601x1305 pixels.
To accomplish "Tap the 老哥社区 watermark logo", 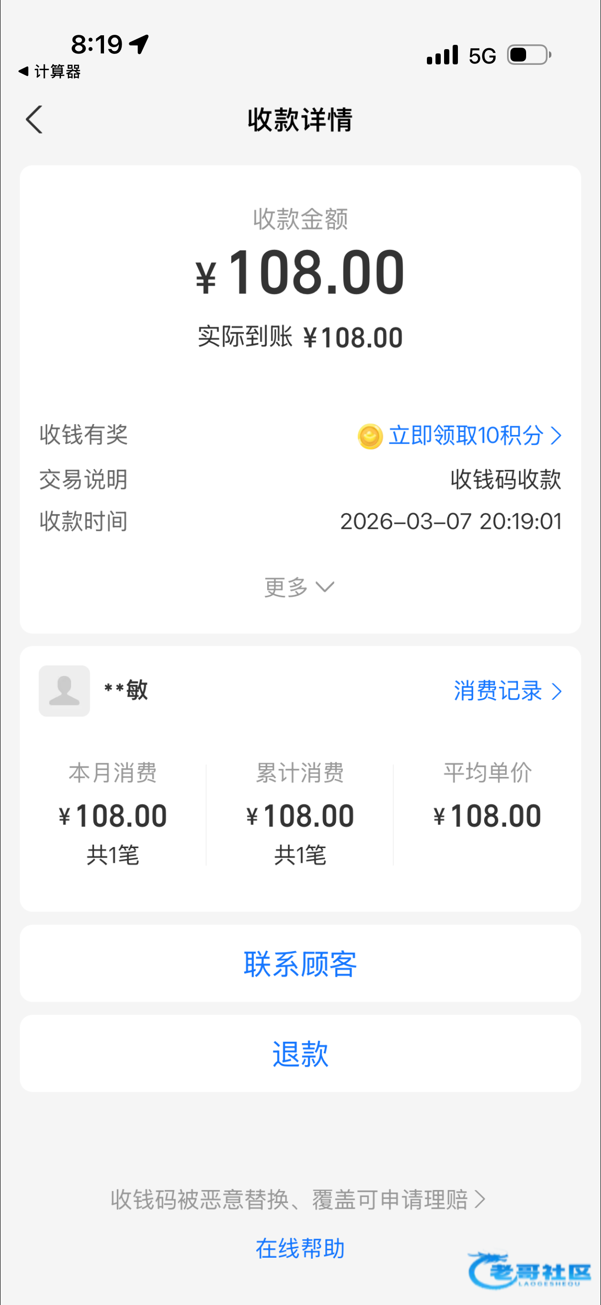I will coord(529,1271).
